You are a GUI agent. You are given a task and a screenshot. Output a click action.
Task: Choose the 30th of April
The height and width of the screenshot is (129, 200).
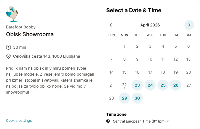pos(137,98)
